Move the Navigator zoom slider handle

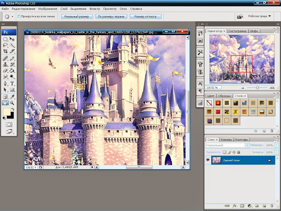tap(257, 87)
